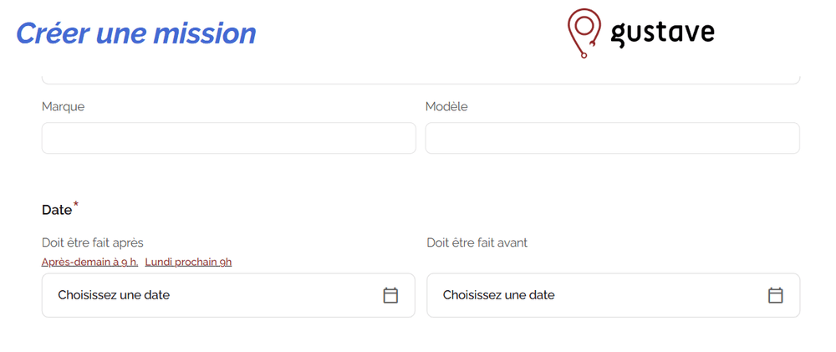Click the Marque field label
836x352 pixels.
pyautogui.click(x=63, y=107)
